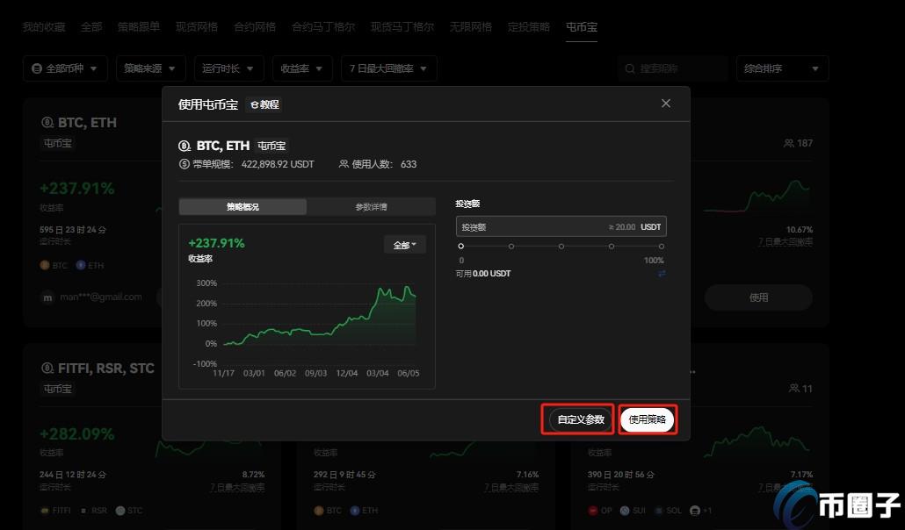The width and height of the screenshot is (905, 530).
Task: Click the 自定义参数 button
Action: pos(577,419)
